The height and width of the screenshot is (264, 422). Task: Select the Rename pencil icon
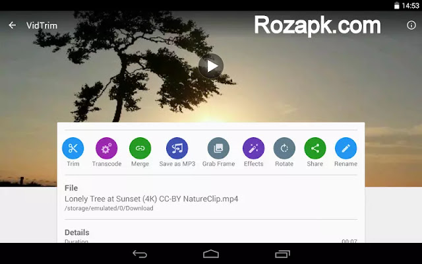(346, 148)
